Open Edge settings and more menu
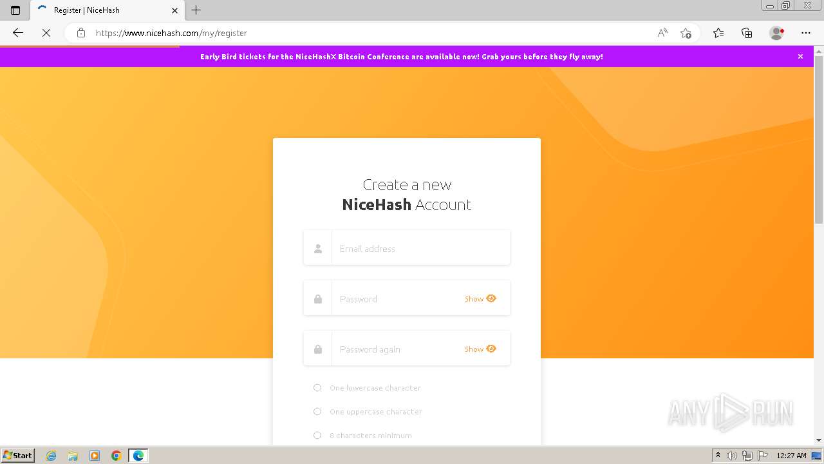 tap(806, 33)
